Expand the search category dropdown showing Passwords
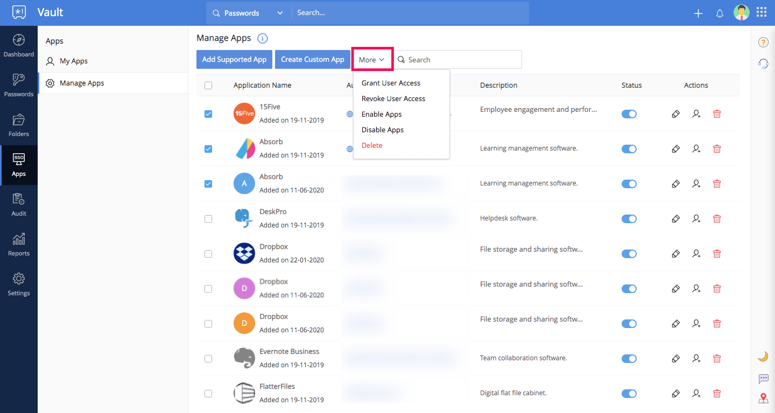Screen dimensions: 775x413 (279, 12)
